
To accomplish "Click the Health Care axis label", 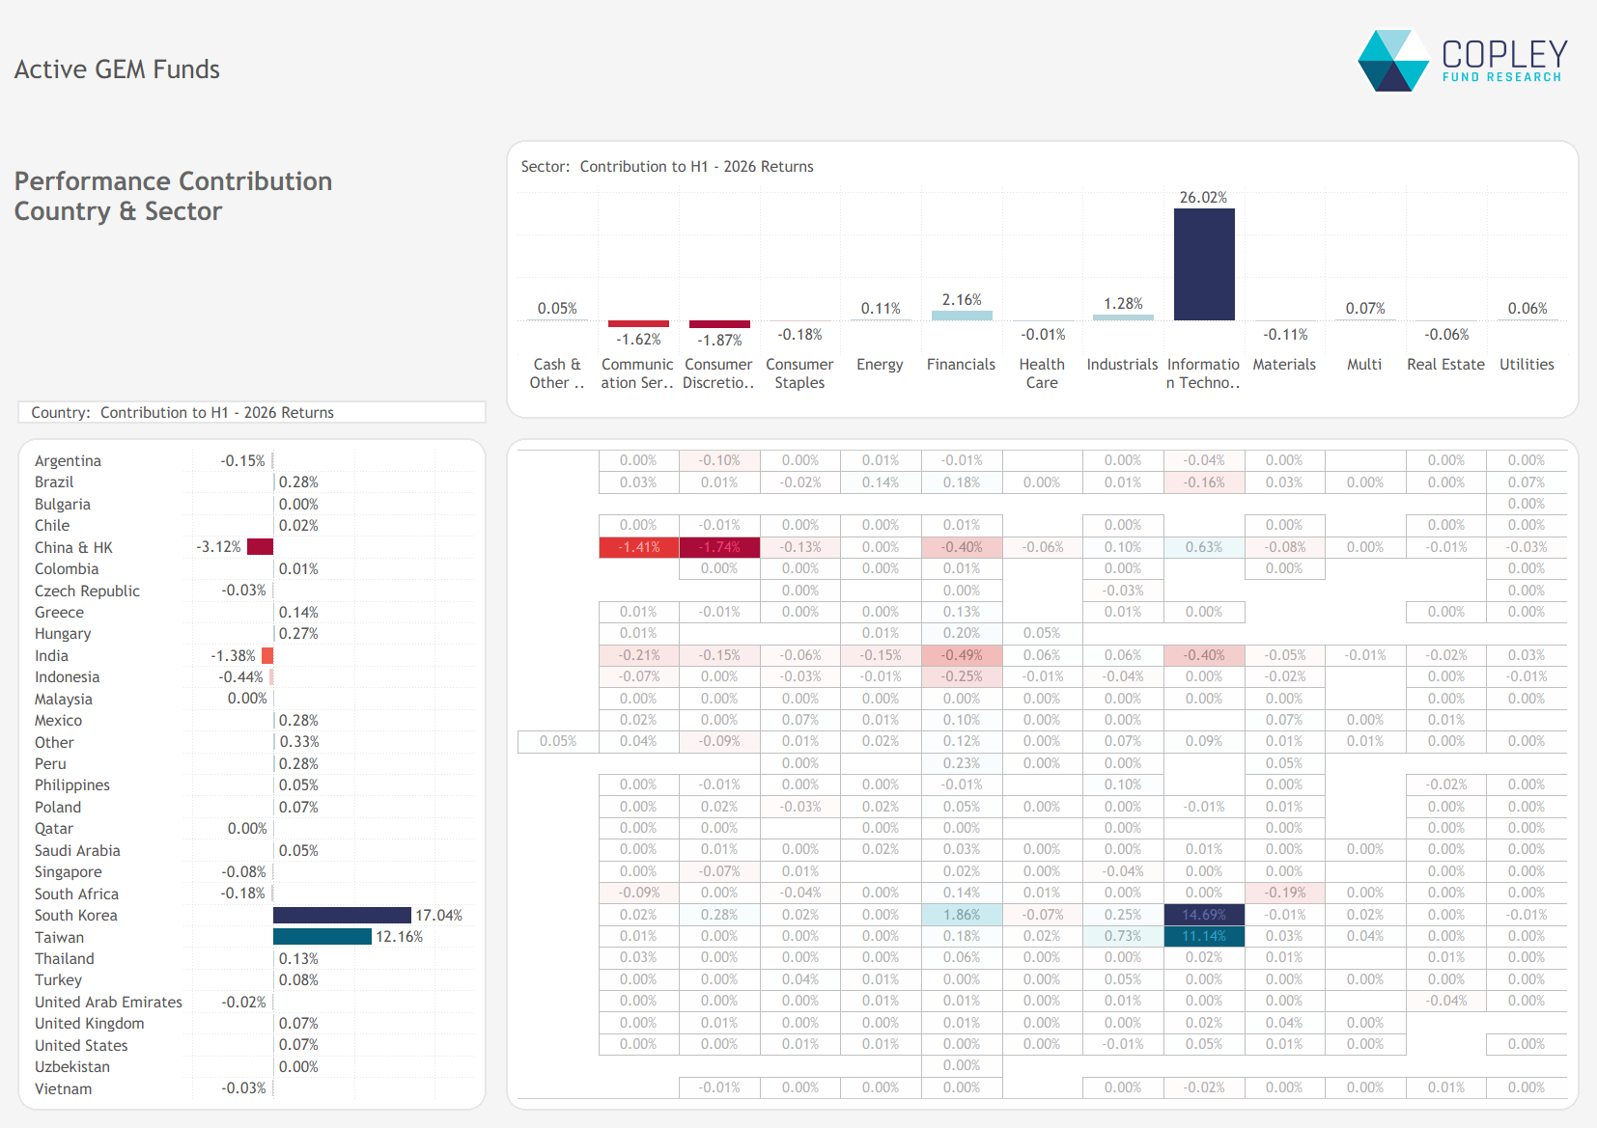I will click(1042, 373).
